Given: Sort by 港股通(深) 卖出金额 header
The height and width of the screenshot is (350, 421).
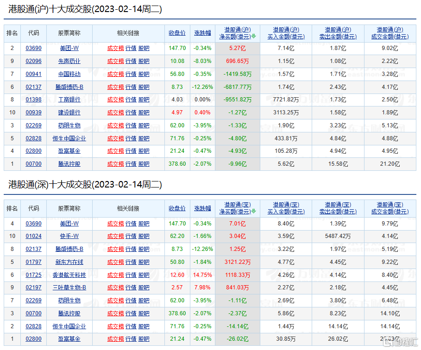Looking at the screenshot, I should coord(338,208).
